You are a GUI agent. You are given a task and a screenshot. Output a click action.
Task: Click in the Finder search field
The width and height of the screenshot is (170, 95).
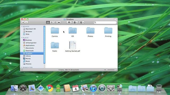(x=105, y=22)
